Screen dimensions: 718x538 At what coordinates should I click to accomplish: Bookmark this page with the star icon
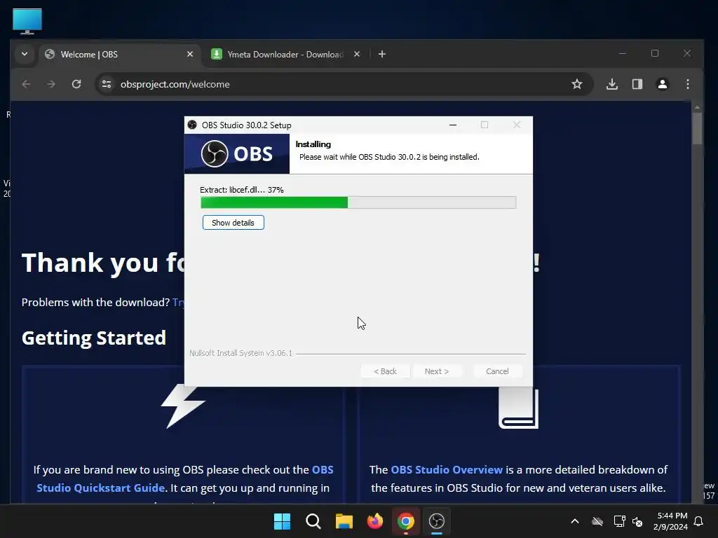tap(577, 84)
